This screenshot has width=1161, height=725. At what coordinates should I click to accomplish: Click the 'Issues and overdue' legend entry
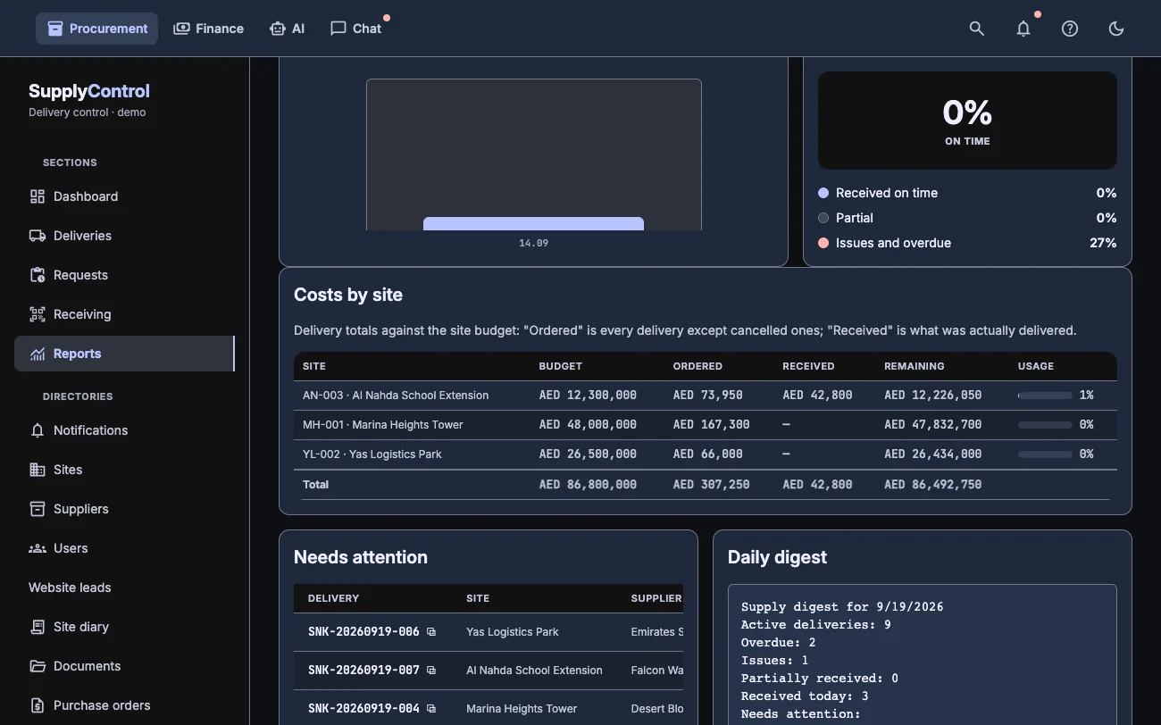pos(967,243)
